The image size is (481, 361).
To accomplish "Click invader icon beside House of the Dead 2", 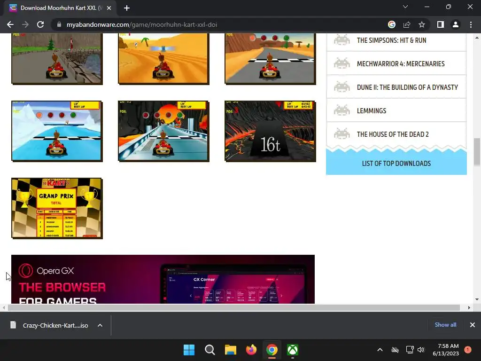I will click(342, 134).
